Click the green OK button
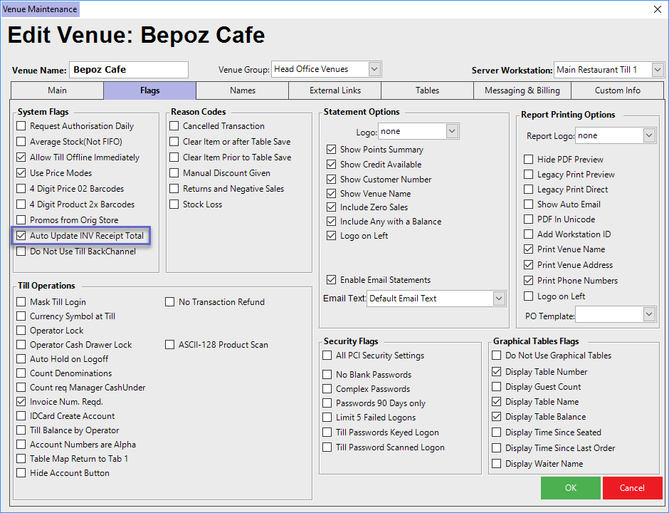This screenshot has width=669, height=513. point(570,488)
